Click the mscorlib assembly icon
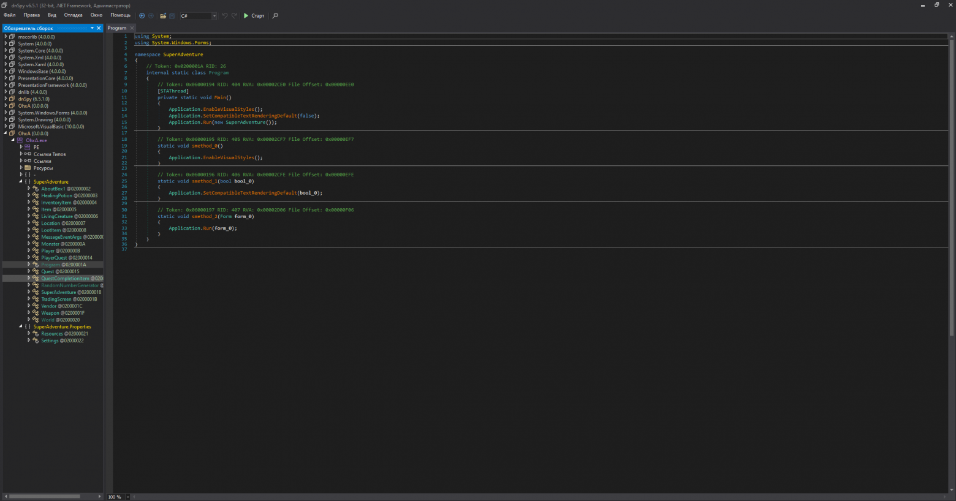This screenshot has height=501, width=956. 12,37
